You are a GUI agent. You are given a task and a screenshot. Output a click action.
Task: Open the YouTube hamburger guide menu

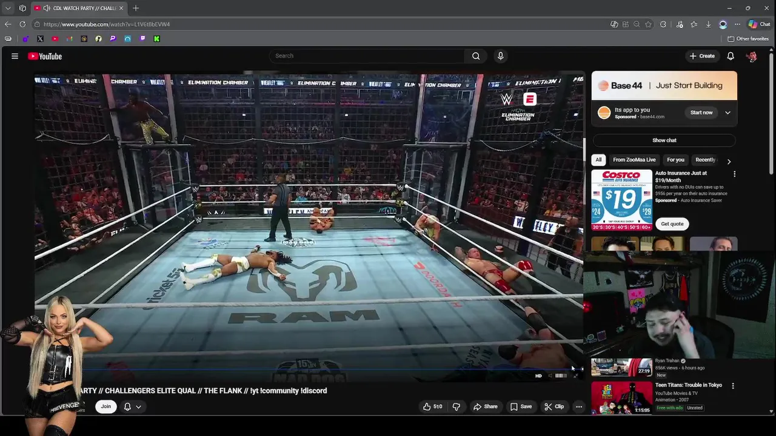(x=15, y=56)
